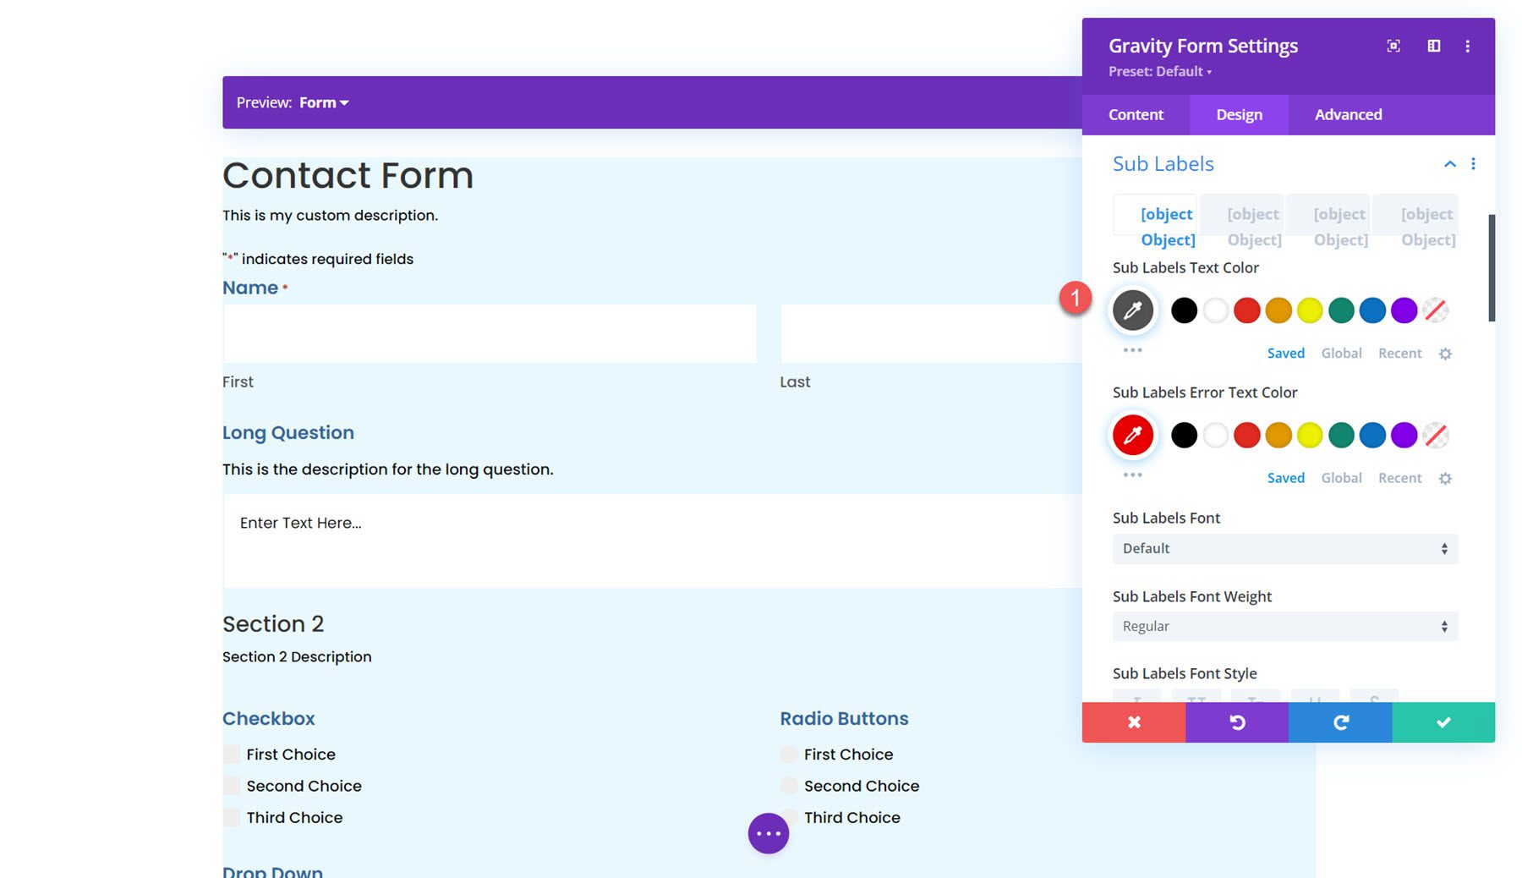Collapse the Sub Labels section
Screen dimensions: 1522x878
[x=1450, y=164]
